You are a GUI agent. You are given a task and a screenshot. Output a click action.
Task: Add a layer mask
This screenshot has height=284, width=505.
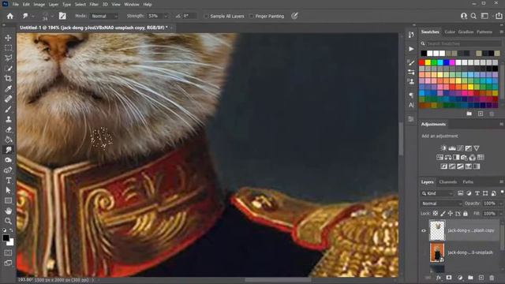click(x=449, y=278)
